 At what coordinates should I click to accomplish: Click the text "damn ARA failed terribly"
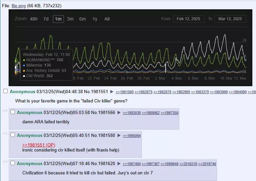click(x=46, y=122)
